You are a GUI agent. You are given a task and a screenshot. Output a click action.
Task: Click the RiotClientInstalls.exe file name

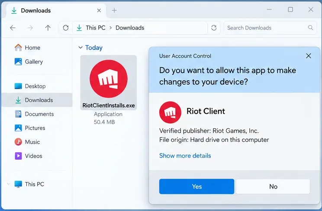click(x=109, y=105)
